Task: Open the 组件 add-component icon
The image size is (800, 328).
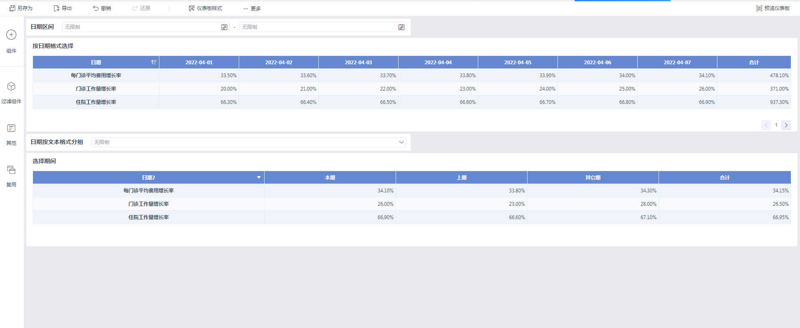Action: click(11, 35)
